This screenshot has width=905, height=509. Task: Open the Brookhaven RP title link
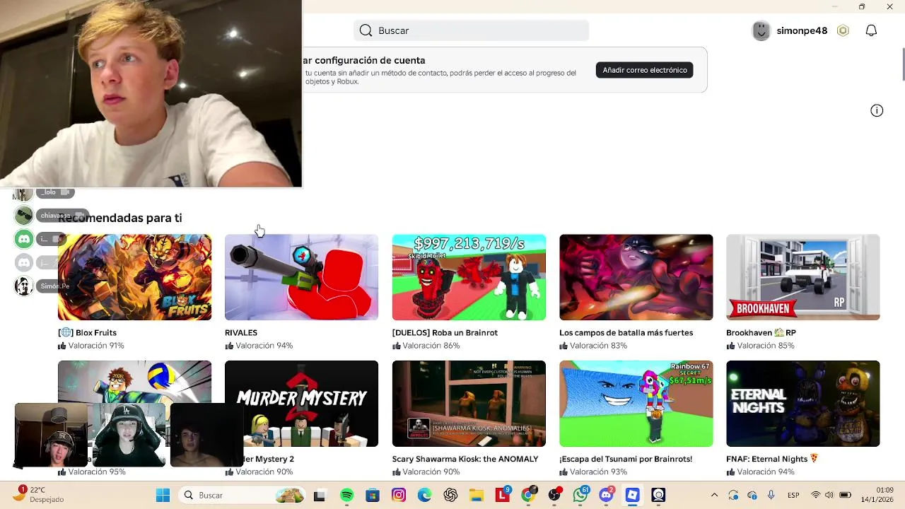pos(761,332)
